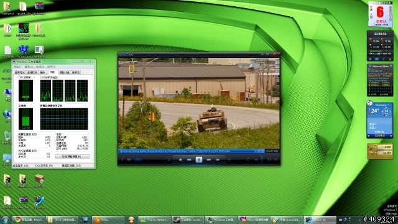Switch to 使用者 tab in Task Manager
The width and height of the screenshot is (398, 224).
coord(76,72)
